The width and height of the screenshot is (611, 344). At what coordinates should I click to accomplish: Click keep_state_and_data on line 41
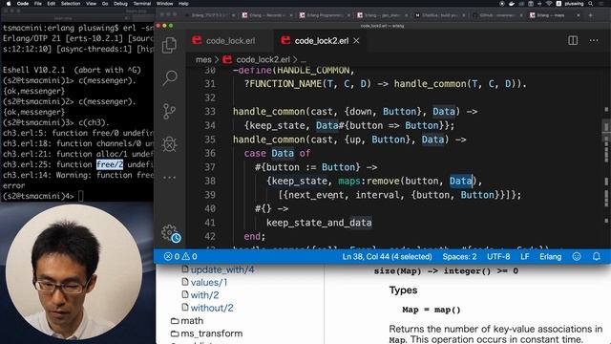[319, 223]
